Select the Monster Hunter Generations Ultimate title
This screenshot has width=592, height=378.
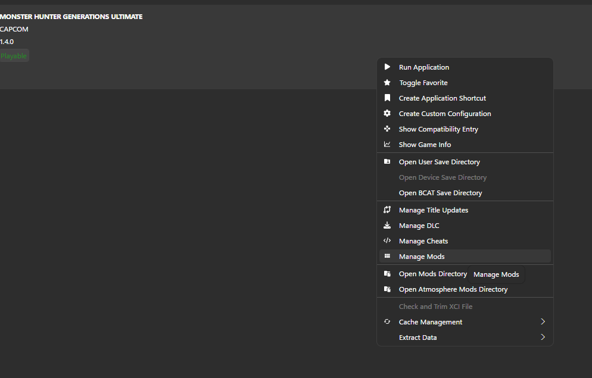(x=71, y=17)
